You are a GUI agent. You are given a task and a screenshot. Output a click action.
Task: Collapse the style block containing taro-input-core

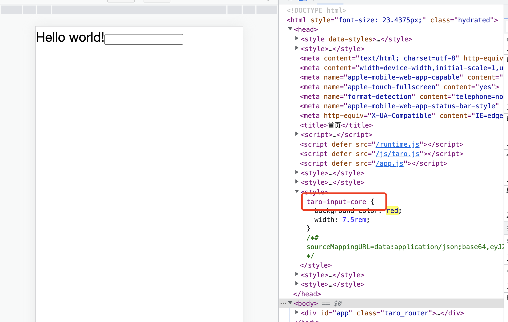(x=297, y=191)
